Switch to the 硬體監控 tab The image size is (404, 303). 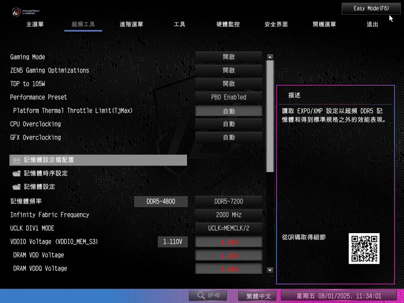pyautogui.click(x=228, y=25)
